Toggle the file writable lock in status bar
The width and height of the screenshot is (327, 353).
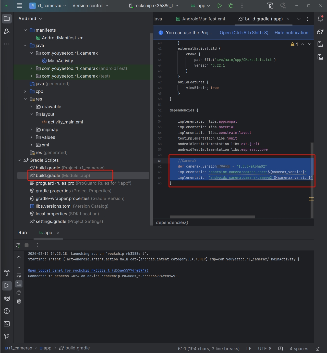[x=318, y=348]
